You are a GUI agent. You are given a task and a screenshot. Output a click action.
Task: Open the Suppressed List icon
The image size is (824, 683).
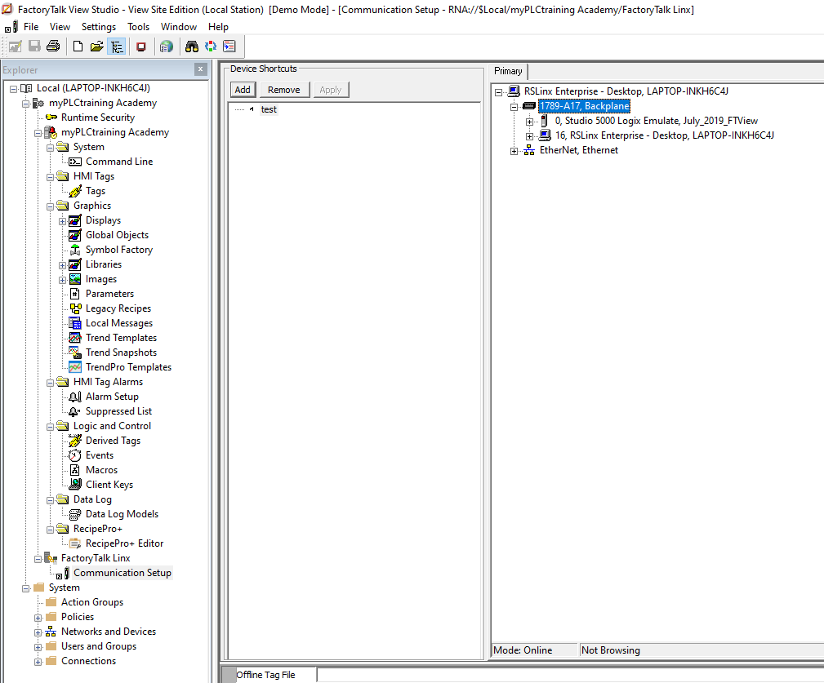tap(75, 411)
